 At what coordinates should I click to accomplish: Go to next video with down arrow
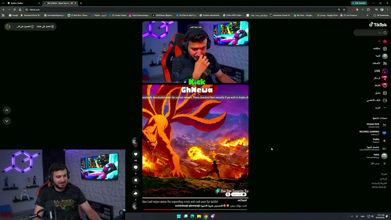click(x=7, y=121)
